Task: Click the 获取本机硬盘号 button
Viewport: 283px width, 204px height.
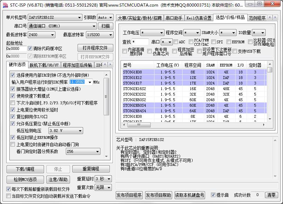Action: [x=190, y=195]
